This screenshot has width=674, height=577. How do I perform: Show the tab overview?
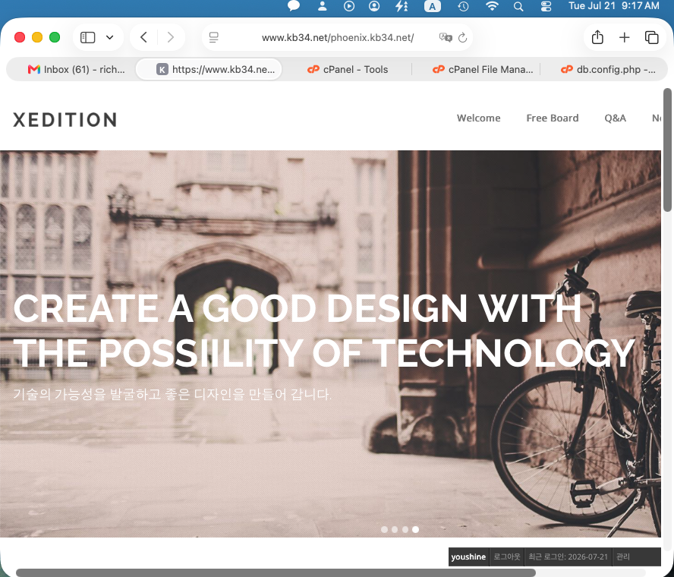tap(652, 37)
